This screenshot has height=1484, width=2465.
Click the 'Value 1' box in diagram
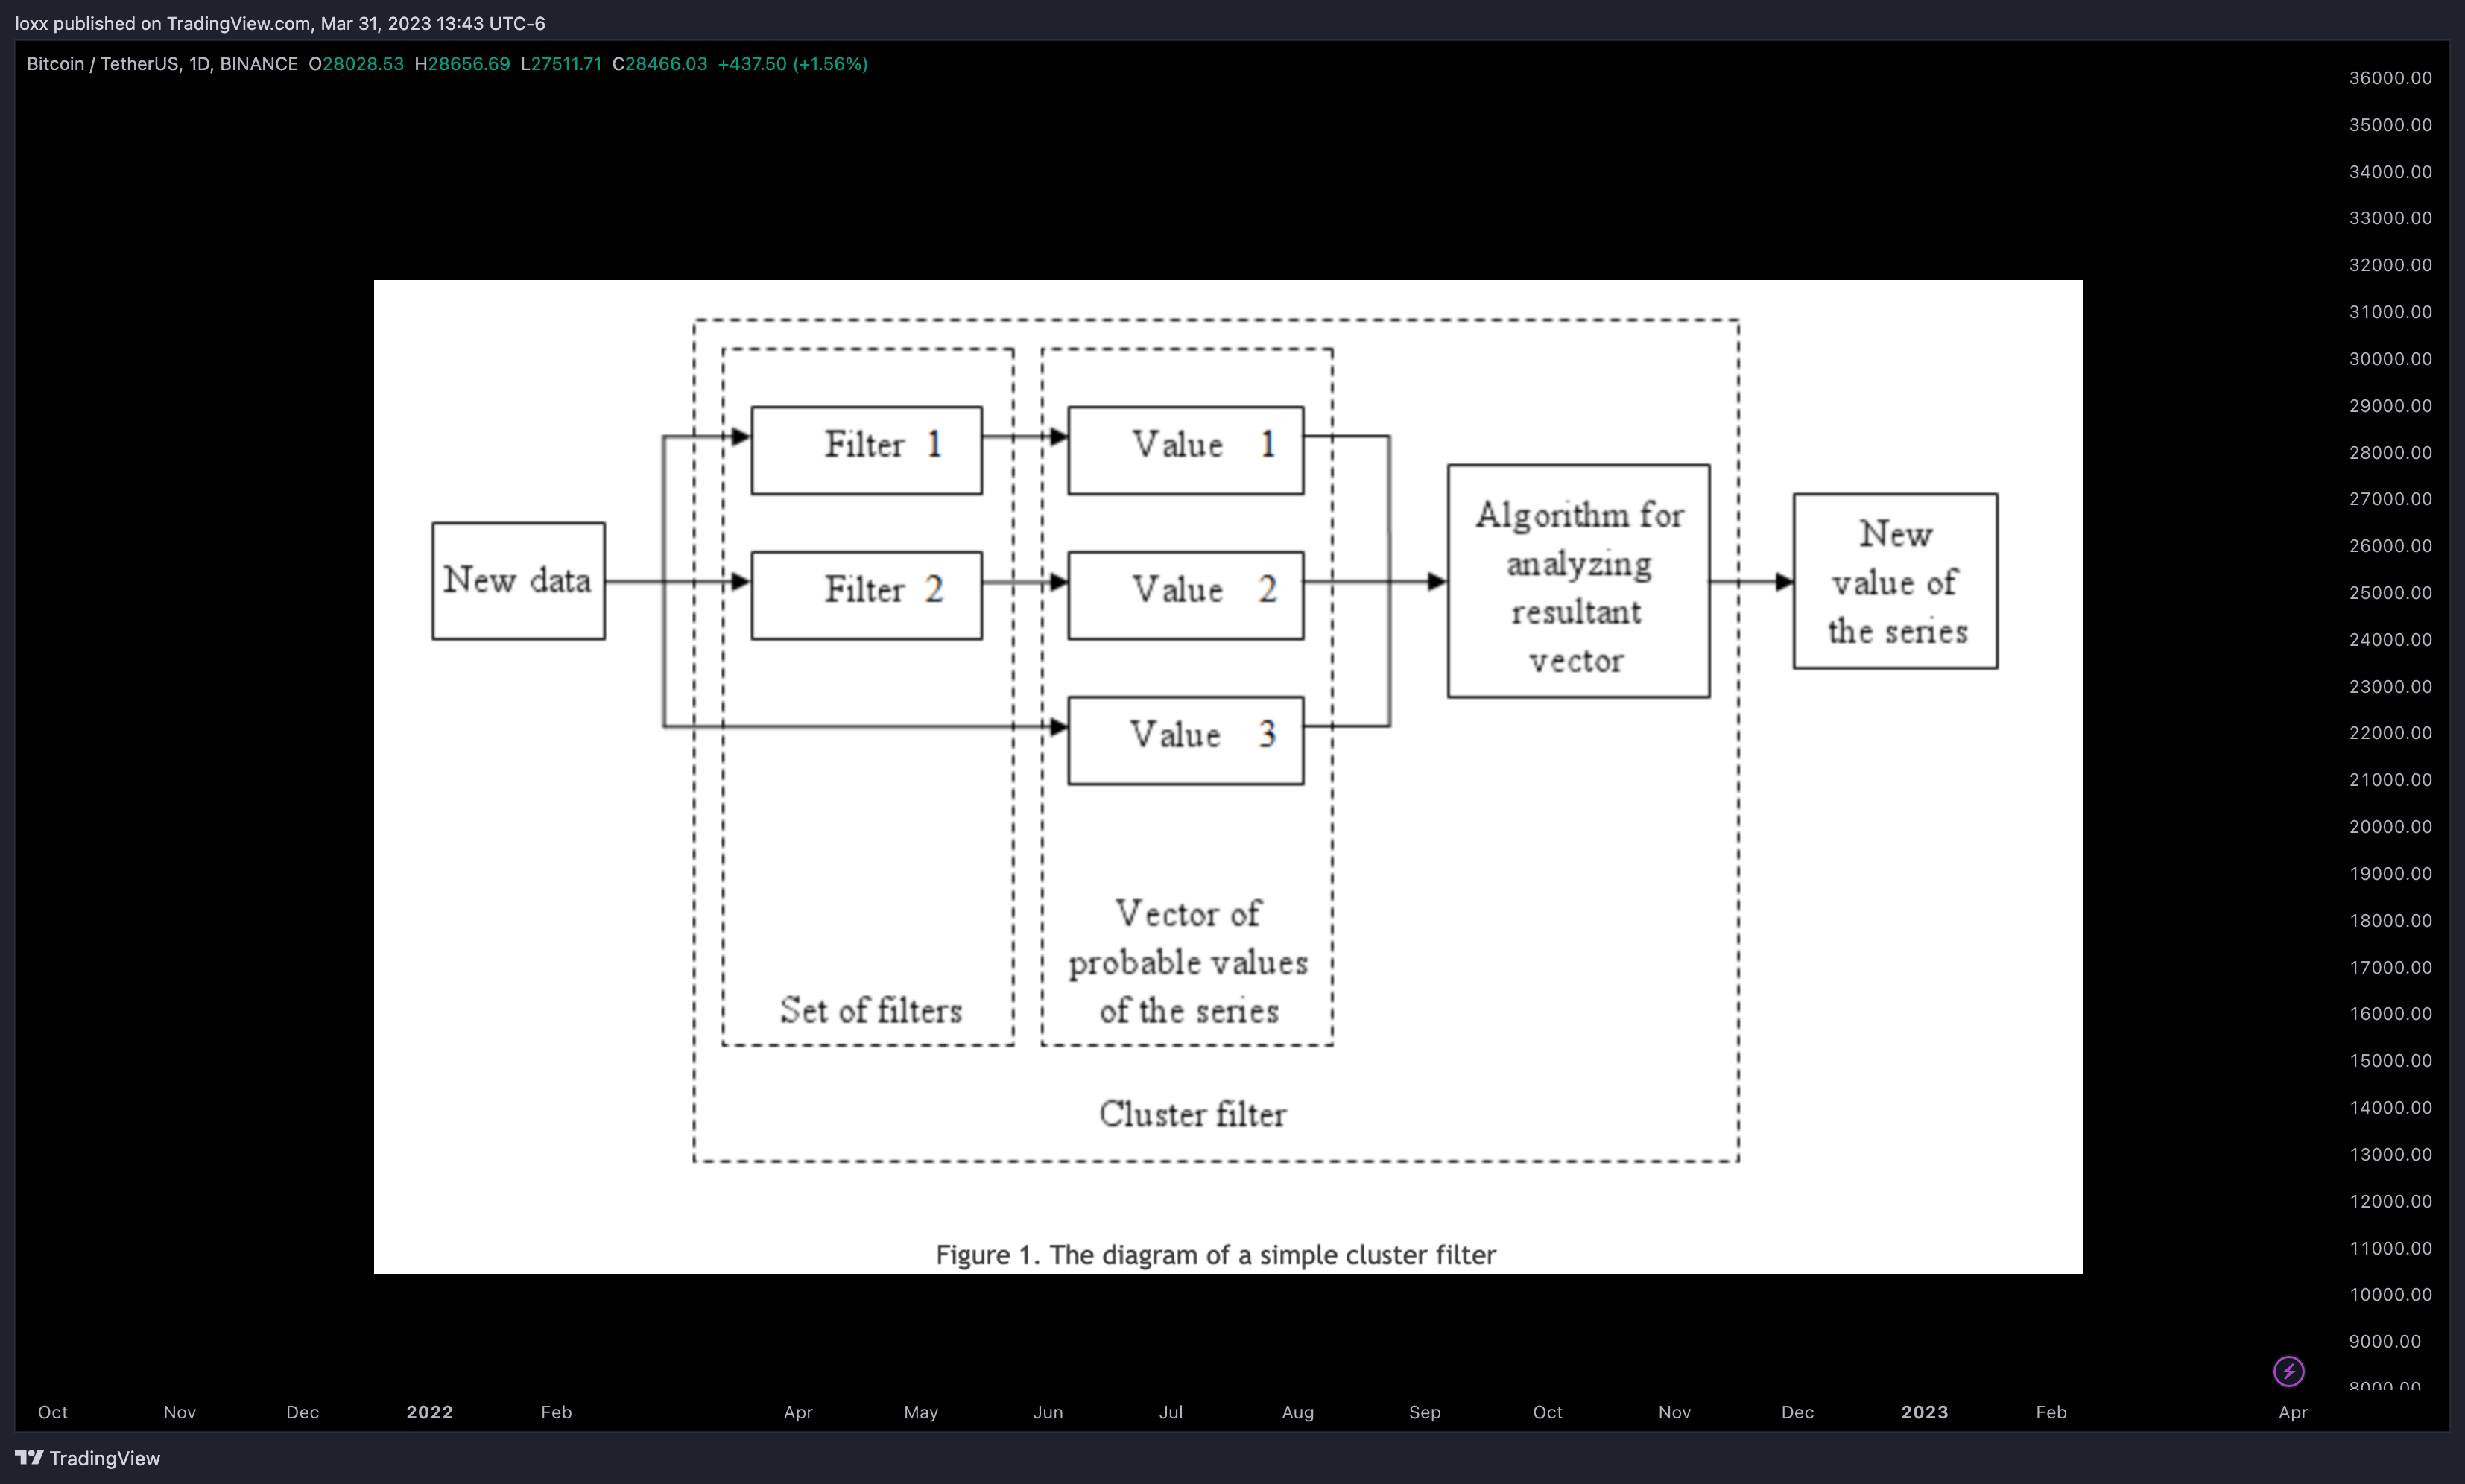click(1186, 450)
